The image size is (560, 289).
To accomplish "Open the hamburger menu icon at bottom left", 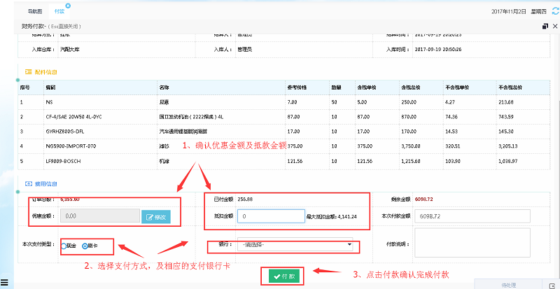I will (4, 282).
